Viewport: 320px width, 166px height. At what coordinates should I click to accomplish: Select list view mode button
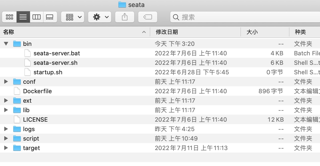coord(23,17)
